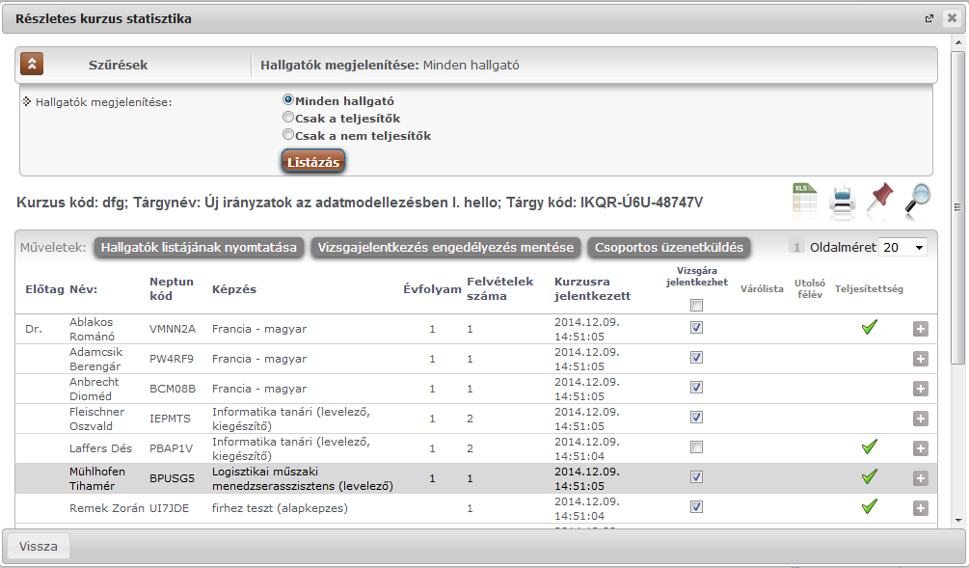Expand plus icon for Fleischner Oszvald row

pyautogui.click(x=920, y=419)
